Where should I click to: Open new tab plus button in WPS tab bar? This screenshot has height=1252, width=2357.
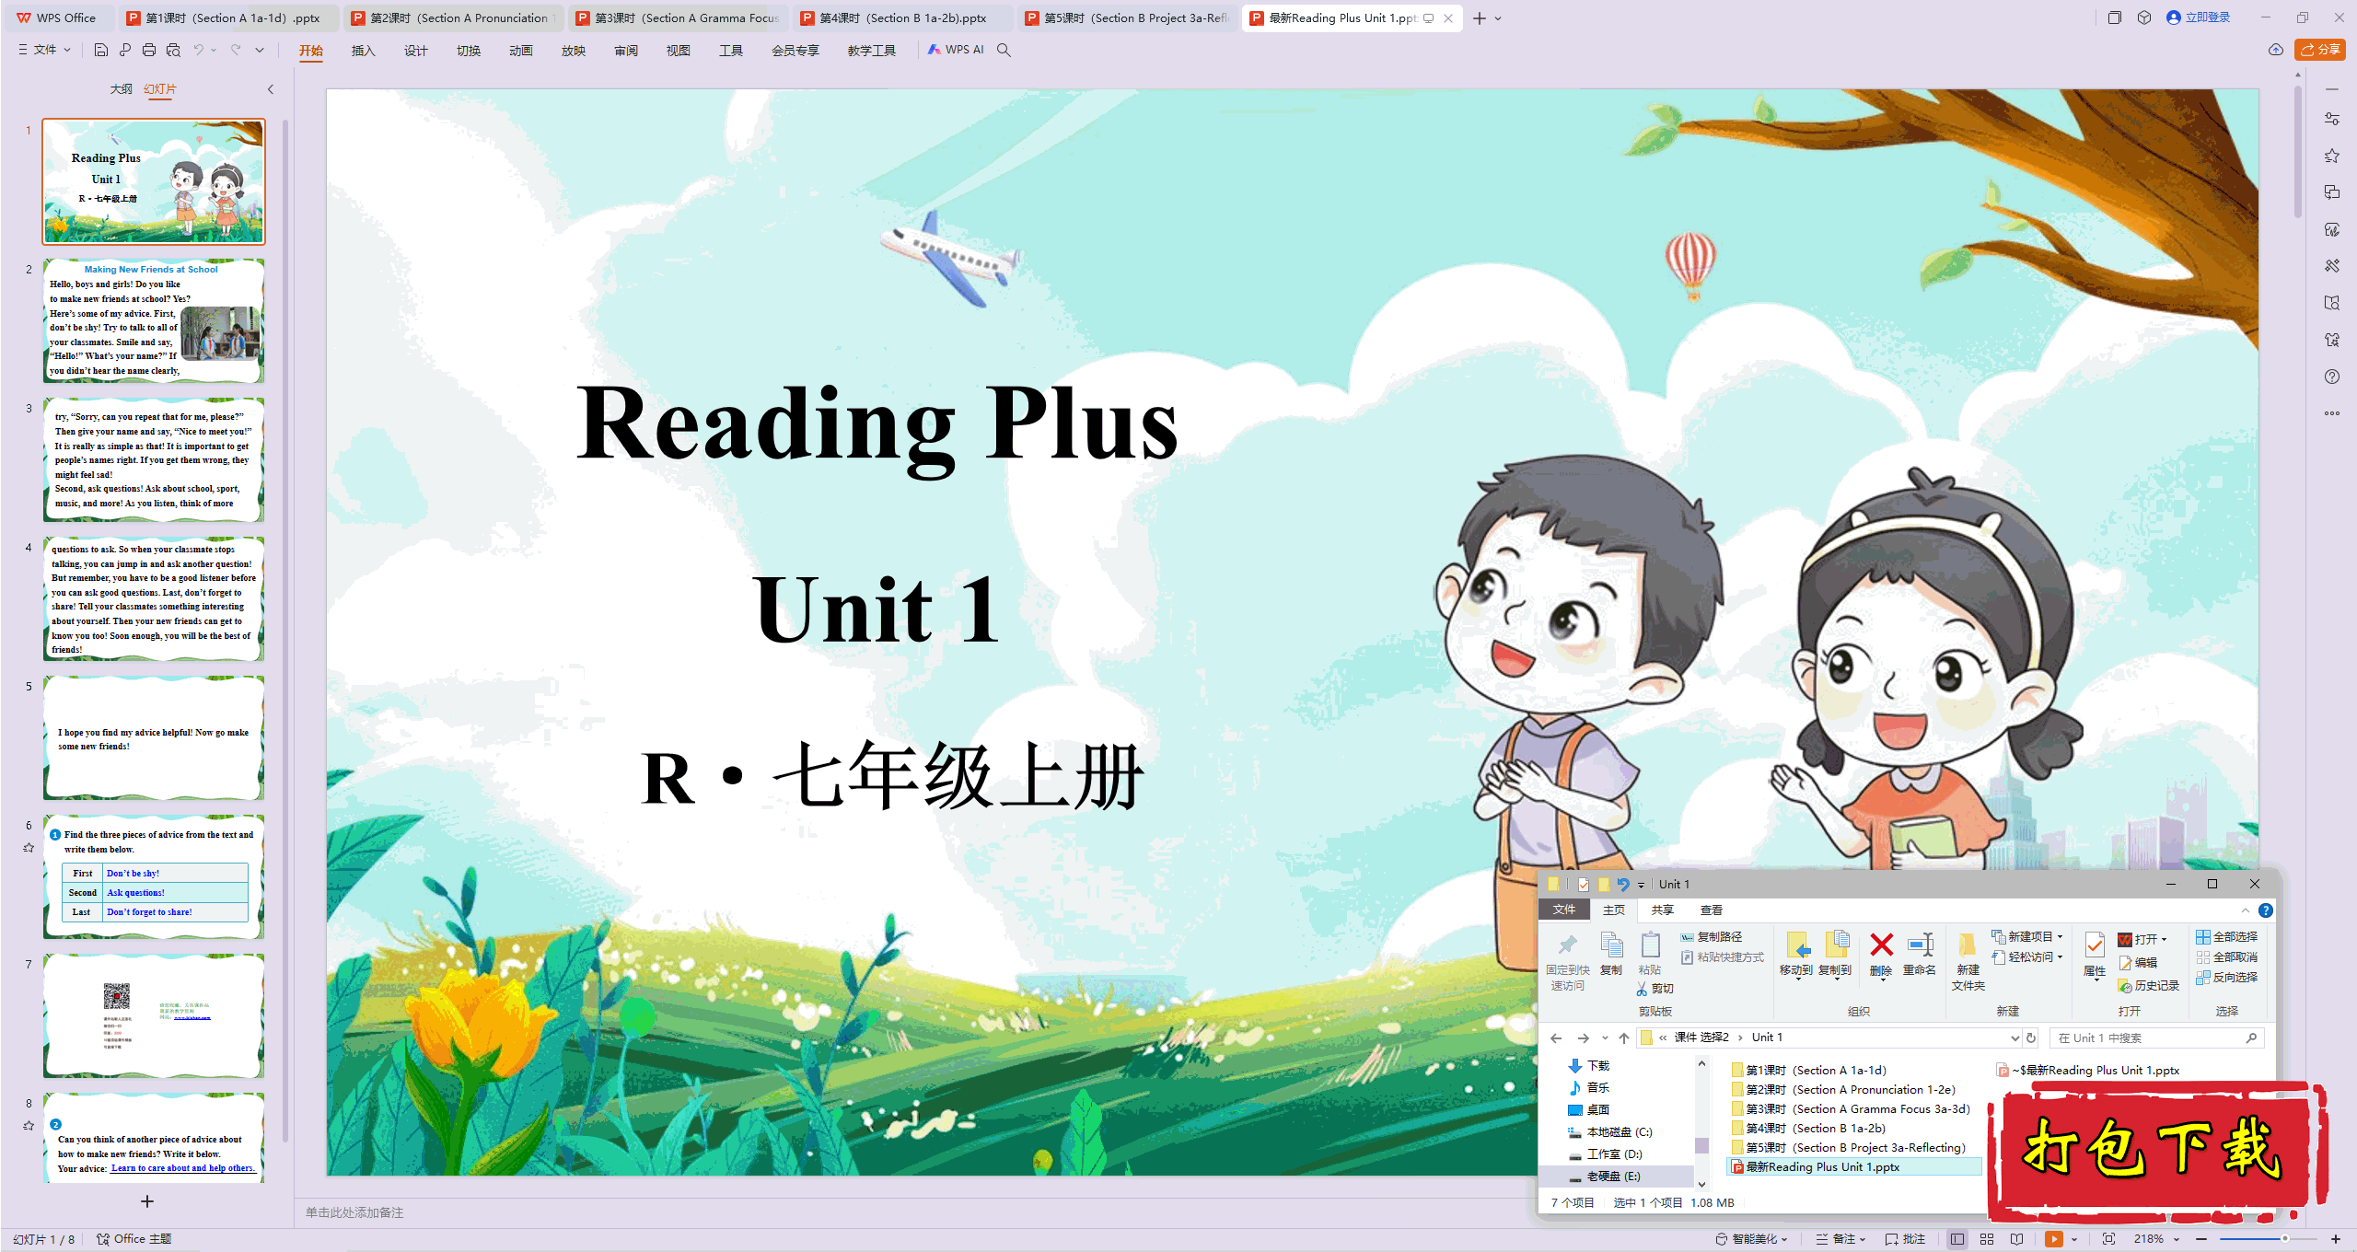[1479, 17]
